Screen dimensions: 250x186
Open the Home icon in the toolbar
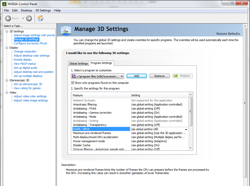click(40, 18)
